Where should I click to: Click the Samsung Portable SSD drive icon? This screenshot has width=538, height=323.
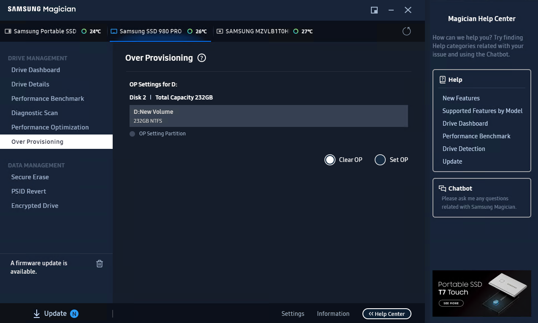(8, 31)
